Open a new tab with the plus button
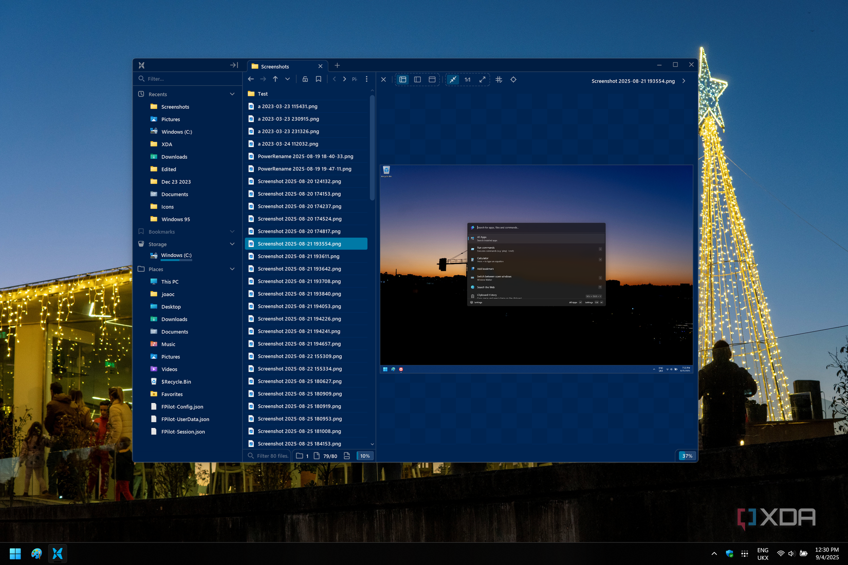This screenshot has width=848, height=565. coord(337,66)
